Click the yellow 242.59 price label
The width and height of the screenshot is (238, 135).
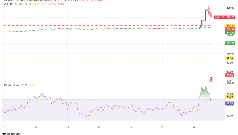point(230,26)
